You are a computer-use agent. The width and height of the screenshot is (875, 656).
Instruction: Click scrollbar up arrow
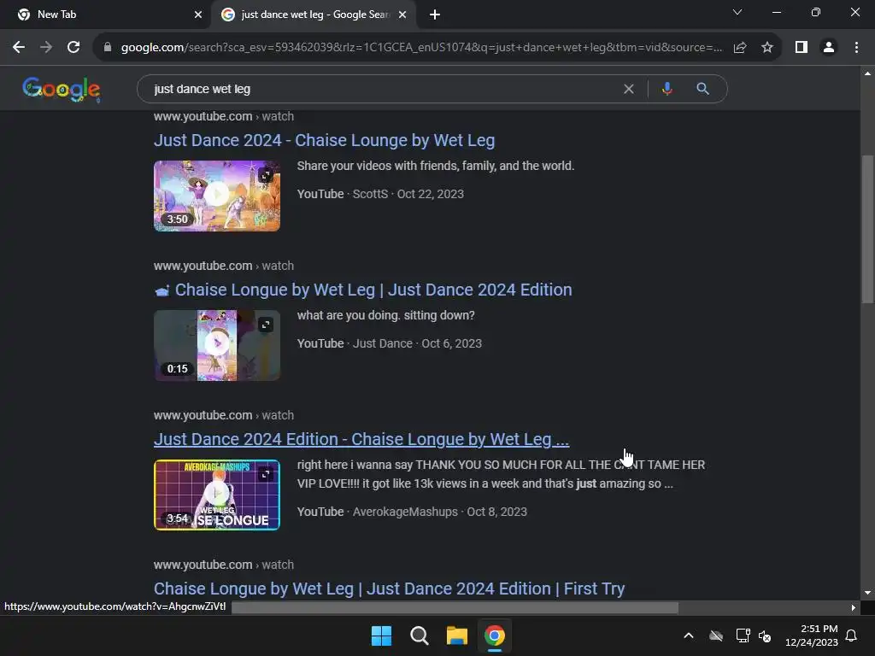click(867, 73)
